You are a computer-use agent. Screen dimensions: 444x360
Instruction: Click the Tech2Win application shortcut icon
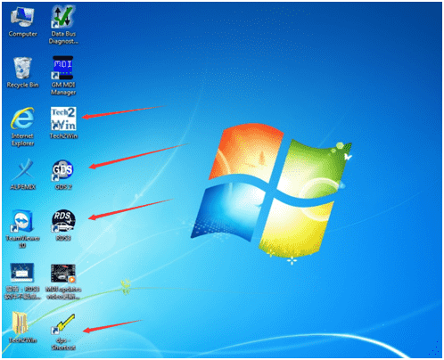(63, 119)
